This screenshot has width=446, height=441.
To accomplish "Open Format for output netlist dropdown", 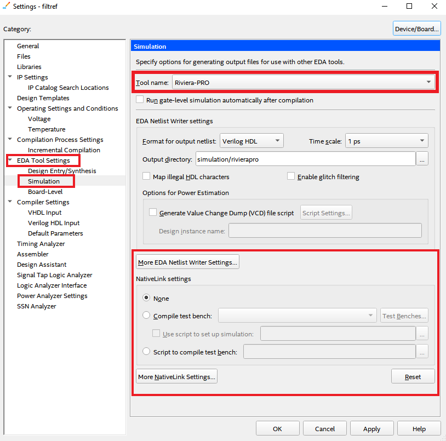I will click(251, 141).
